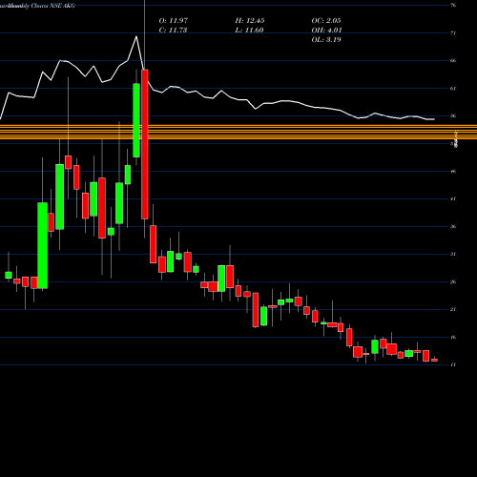Click the 11 price axis label

453,364
